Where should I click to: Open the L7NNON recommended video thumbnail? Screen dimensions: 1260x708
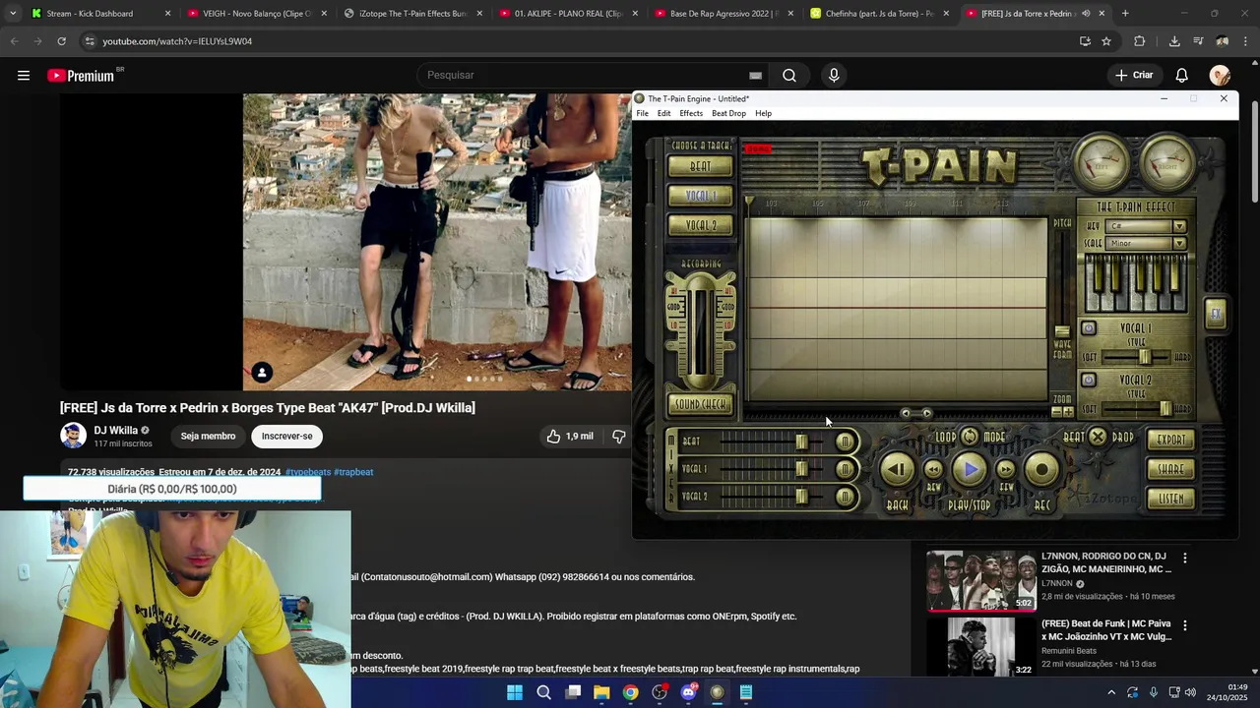pyautogui.click(x=981, y=581)
